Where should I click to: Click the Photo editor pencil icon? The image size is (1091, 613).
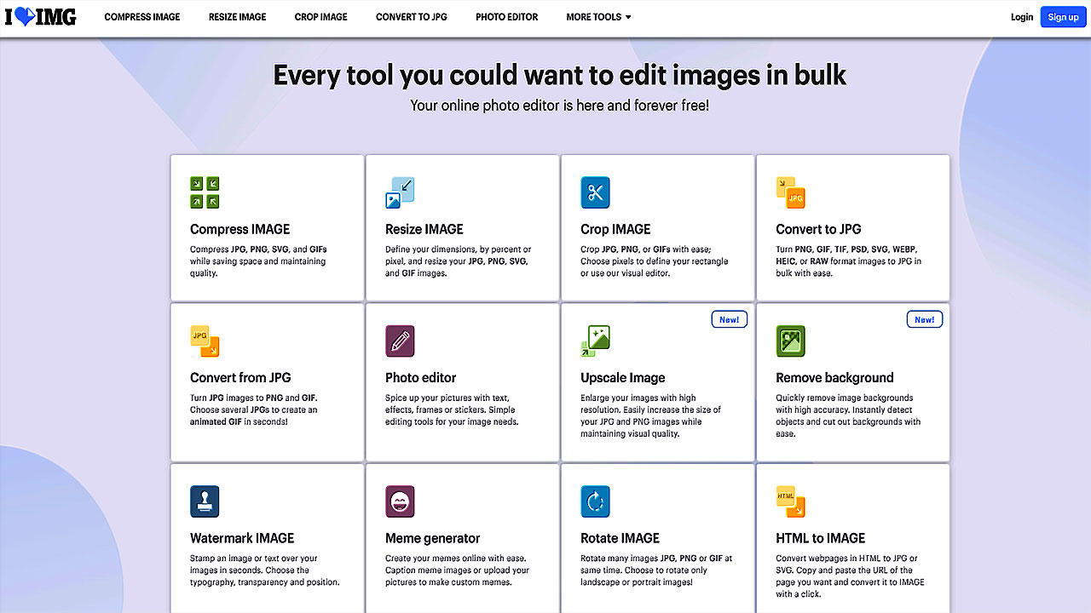click(400, 341)
